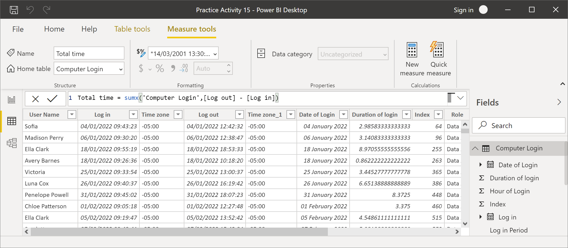
Task: Open Date of Login column filter dropdown
Action: tap(344, 114)
